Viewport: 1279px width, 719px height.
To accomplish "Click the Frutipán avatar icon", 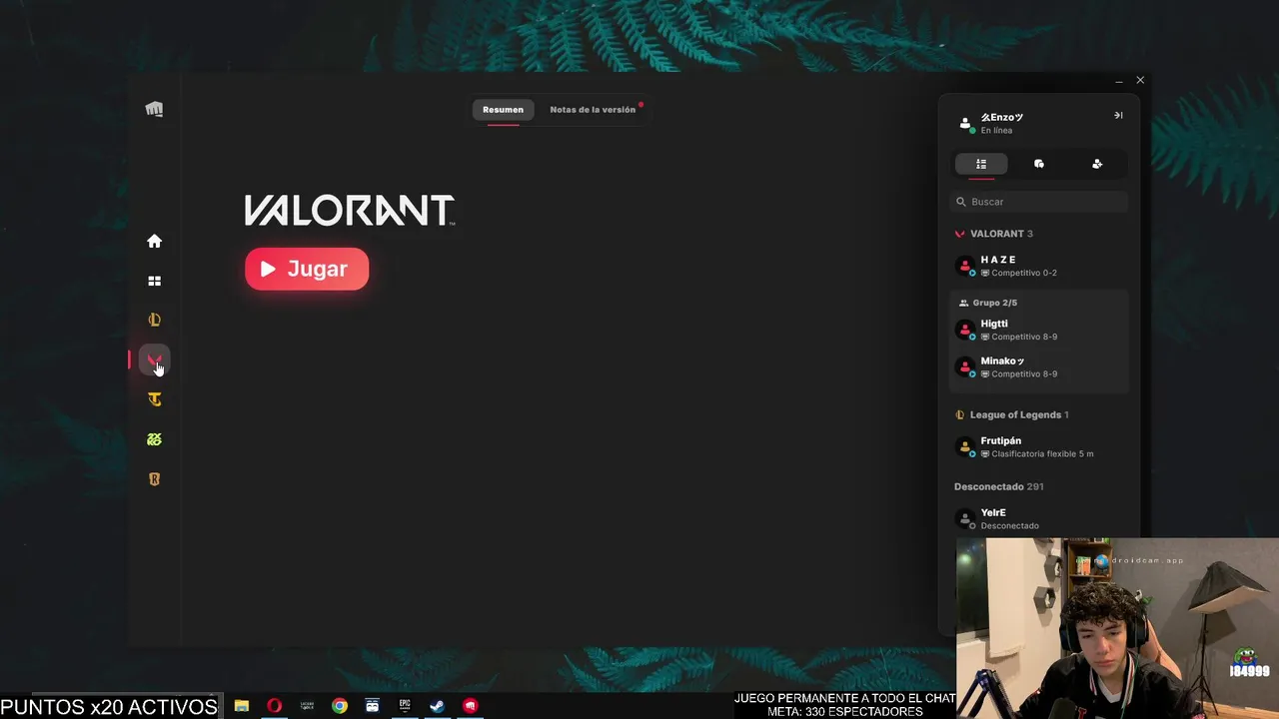I will pyautogui.click(x=964, y=446).
